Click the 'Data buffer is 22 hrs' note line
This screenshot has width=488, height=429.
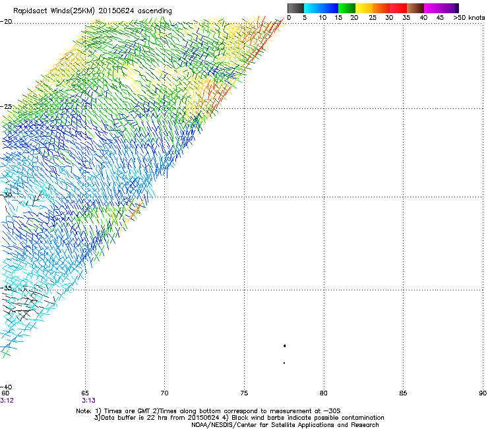239,418
